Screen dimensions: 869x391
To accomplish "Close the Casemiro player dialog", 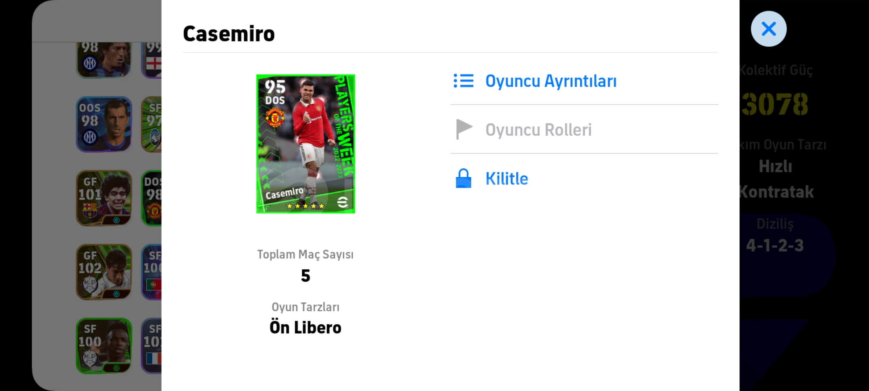I will tap(768, 29).
